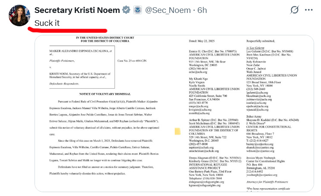This screenshot has width=321, height=196.
Task: Visit the @Sec_Noem handle link
Action: coord(168,10)
